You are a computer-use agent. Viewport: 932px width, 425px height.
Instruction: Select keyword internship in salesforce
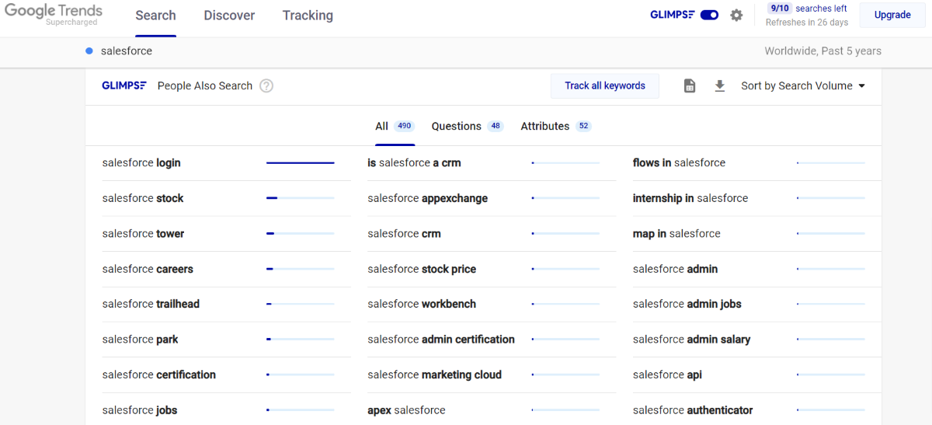(x=690, y=198)
